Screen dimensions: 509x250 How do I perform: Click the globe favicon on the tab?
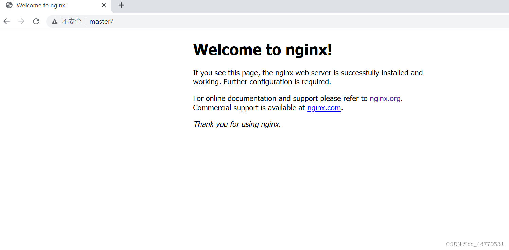pos(9,5)
